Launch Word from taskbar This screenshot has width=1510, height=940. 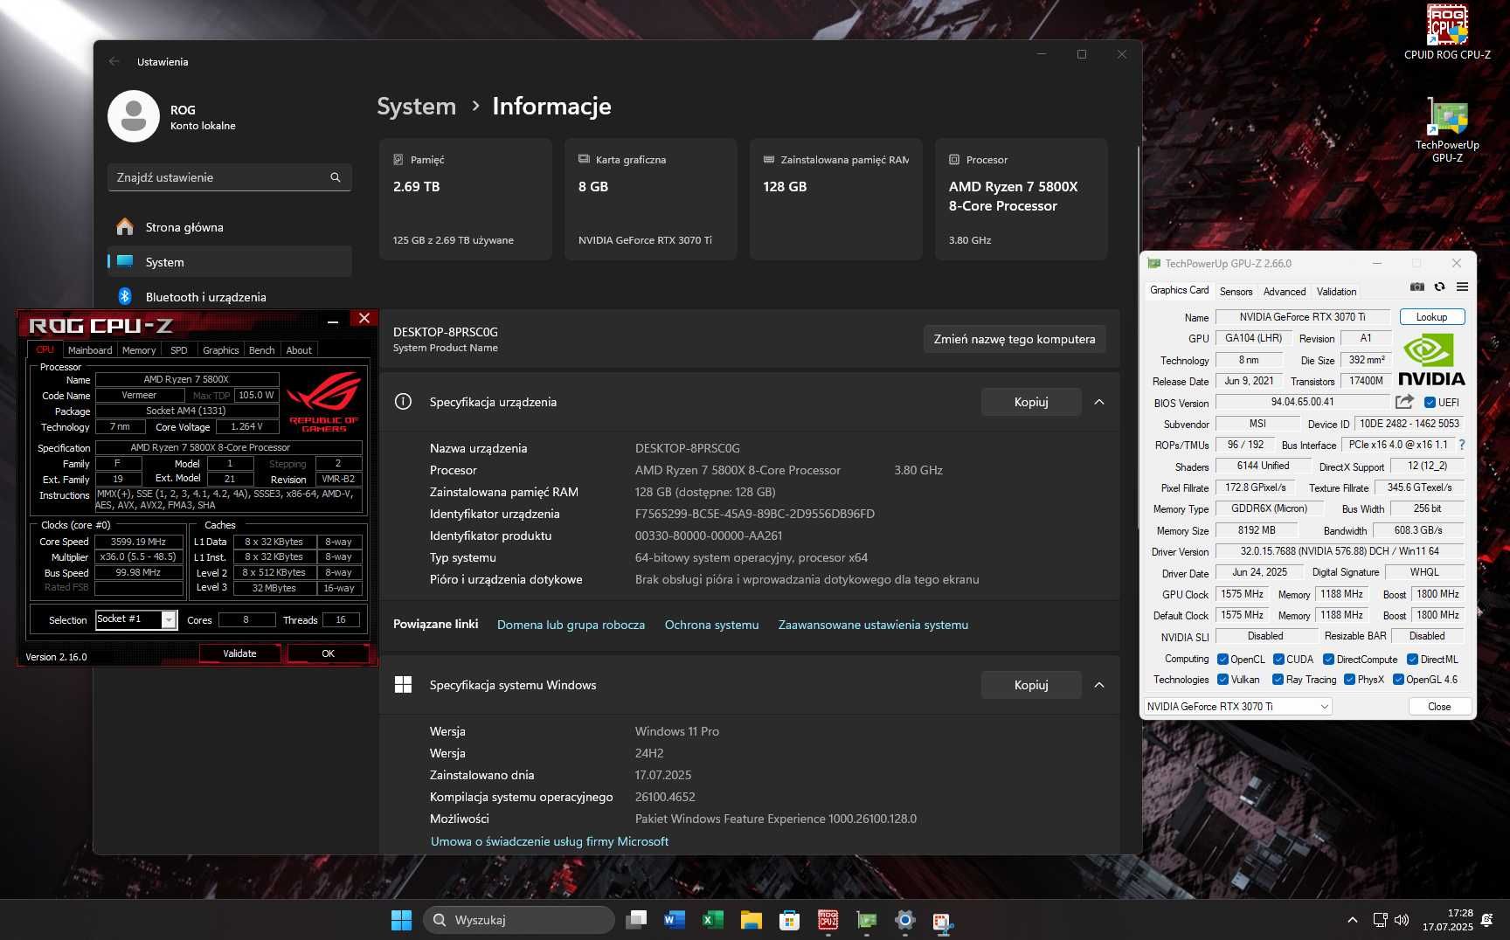click(x=675, y=920)
